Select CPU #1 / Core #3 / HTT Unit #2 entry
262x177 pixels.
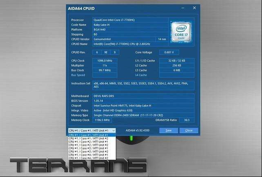coord(92,152)
